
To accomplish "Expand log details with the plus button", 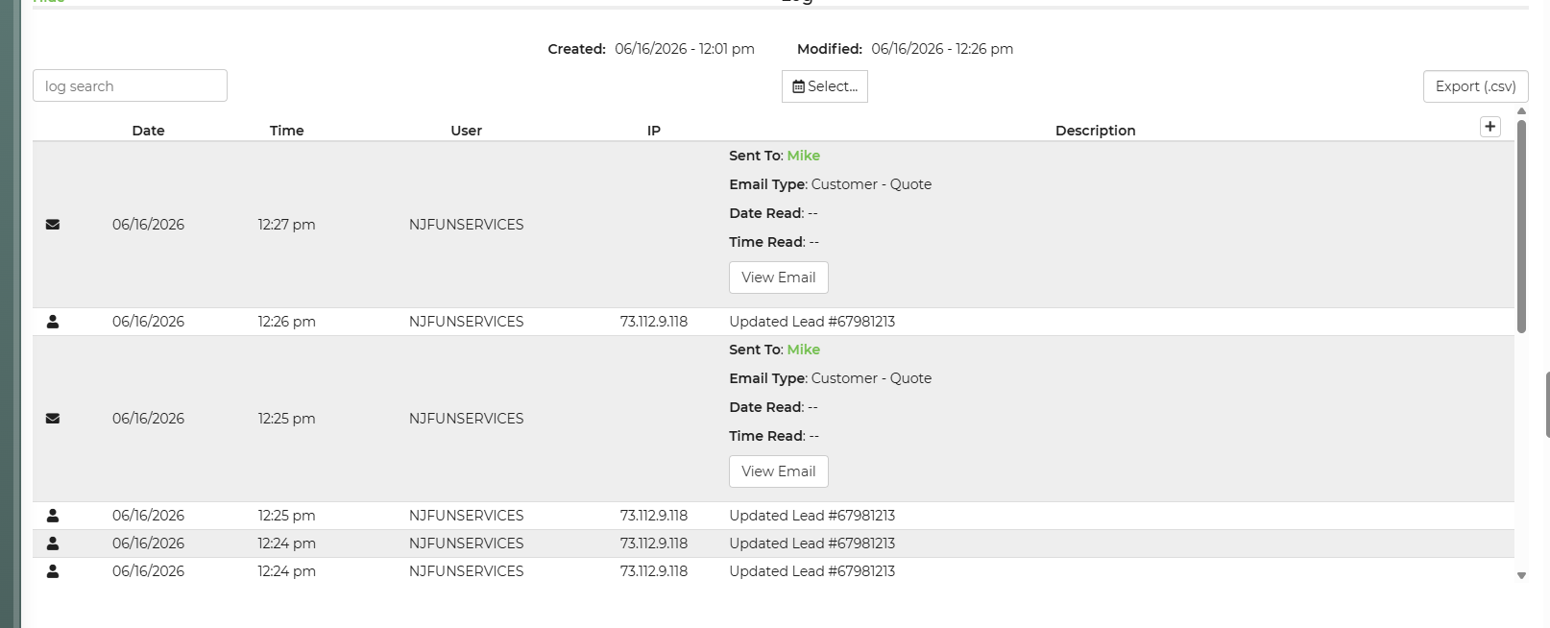I will tap(1490, 127).
